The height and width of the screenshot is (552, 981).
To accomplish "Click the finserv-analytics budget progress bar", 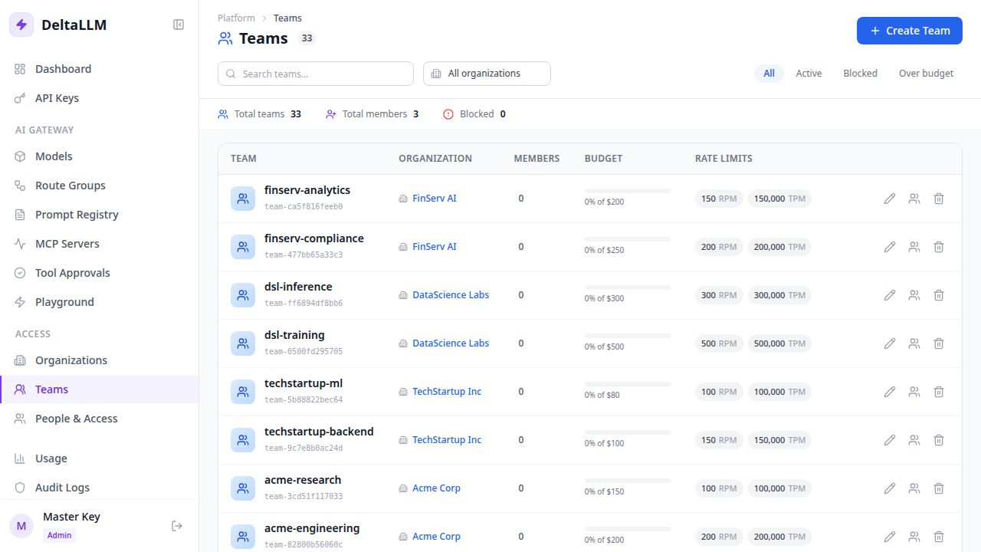I will pos(628,191).
